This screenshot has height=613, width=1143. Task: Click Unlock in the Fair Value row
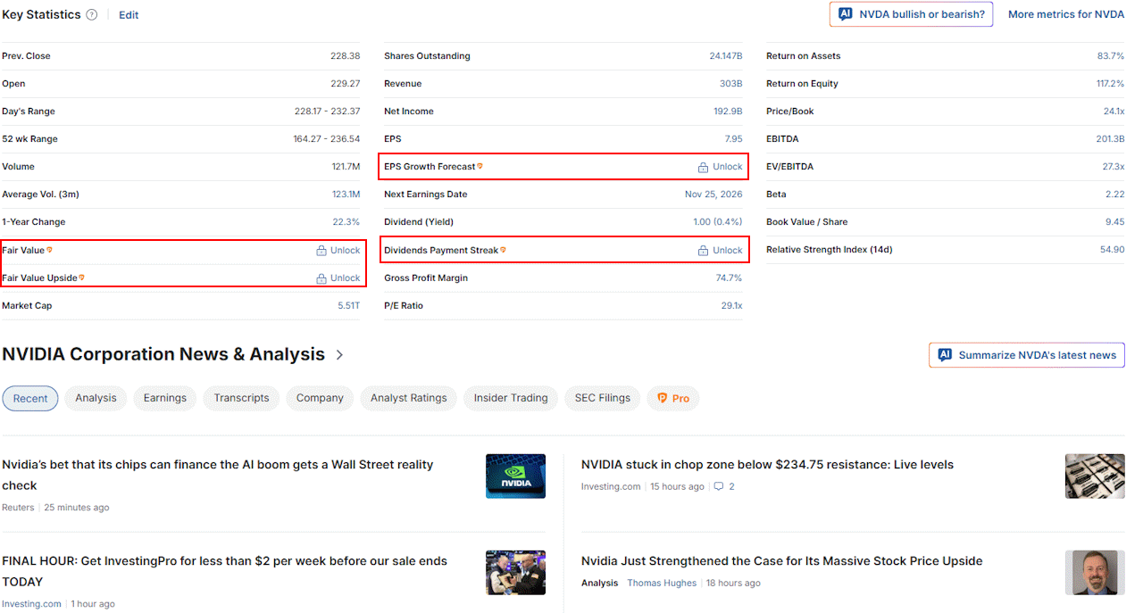pos(346,251)
